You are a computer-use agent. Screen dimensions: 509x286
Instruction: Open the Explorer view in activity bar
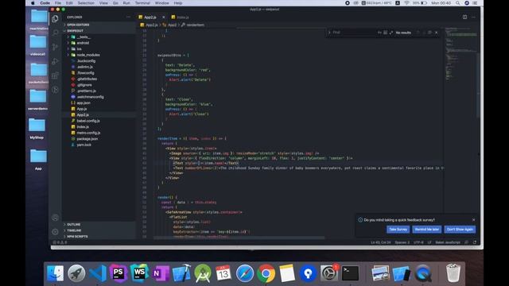pos(55,19)
